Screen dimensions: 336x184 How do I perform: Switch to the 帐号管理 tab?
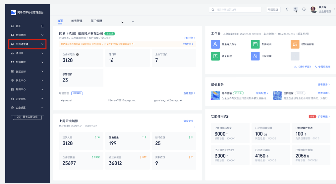coord(77,21)
